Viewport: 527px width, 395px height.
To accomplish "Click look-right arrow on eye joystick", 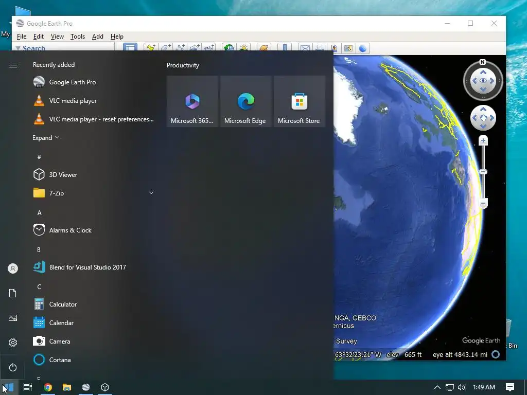I will point(491,81).
